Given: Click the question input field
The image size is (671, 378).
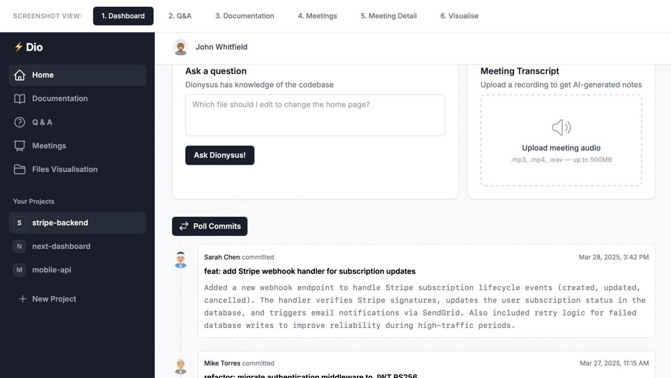Looking at the screenshot, I should 315,115.
